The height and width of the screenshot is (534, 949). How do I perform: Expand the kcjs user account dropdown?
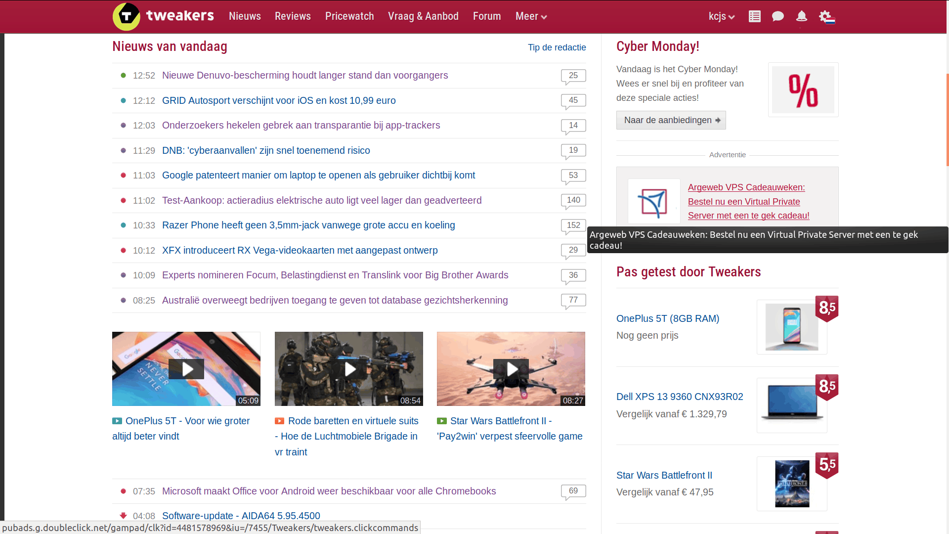coord(721,16)
